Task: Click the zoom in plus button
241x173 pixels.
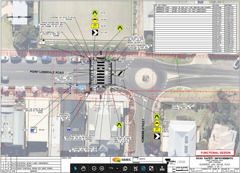Action: click(102, 168)
